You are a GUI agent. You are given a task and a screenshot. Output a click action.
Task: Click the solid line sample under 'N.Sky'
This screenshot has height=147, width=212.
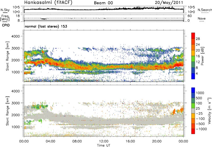[5, 12]
